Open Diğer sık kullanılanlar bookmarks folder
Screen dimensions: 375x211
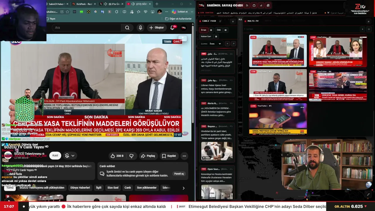pyautogui.click(x=178, y=19)
